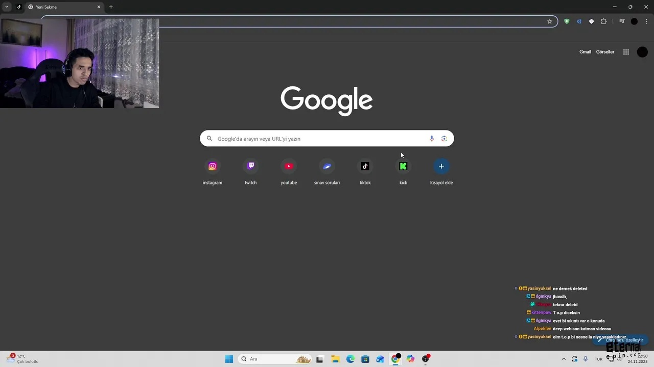Click the taskbar Ara search box
This screenshot has width=654, height=367.
[275, 359]
